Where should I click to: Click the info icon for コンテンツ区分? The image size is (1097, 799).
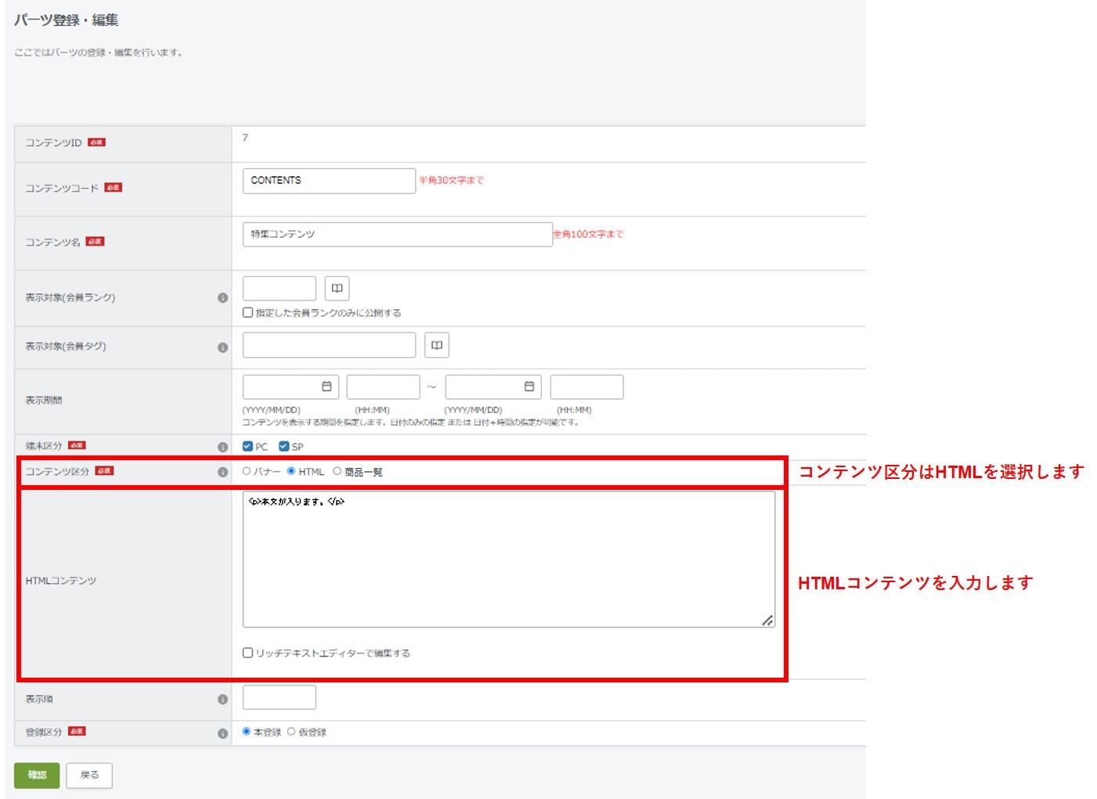(x=222, y=472)
